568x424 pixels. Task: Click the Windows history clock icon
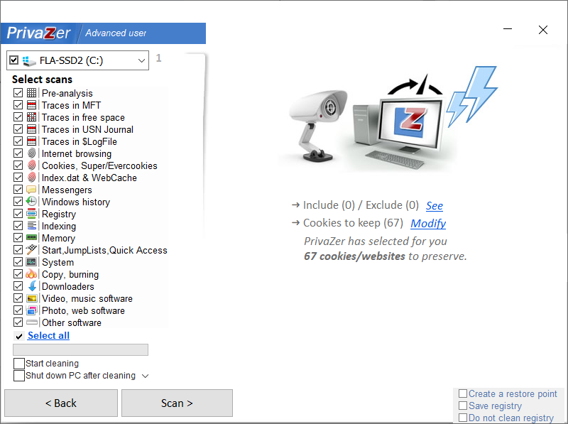[x=31, y=202]
